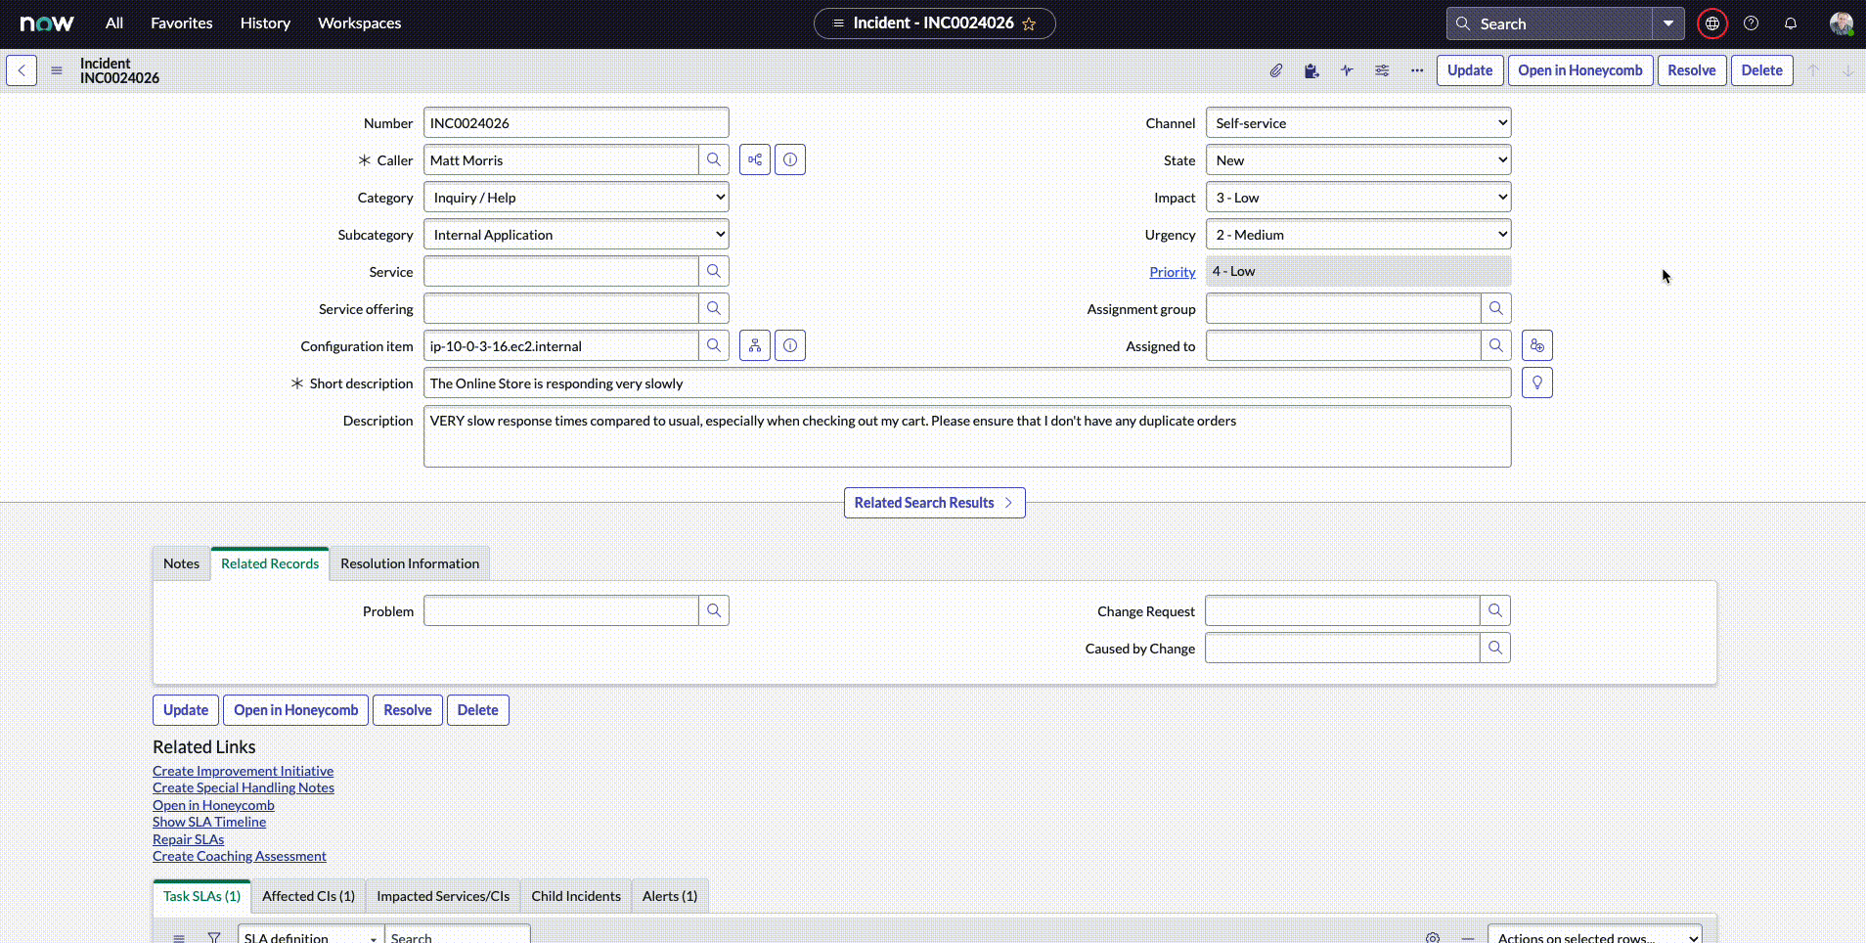Image resolution: width=1866 pixels, height=943 pixels.
Task: Click the attachment paperclip icon
Action: [x=1276, y=70]
